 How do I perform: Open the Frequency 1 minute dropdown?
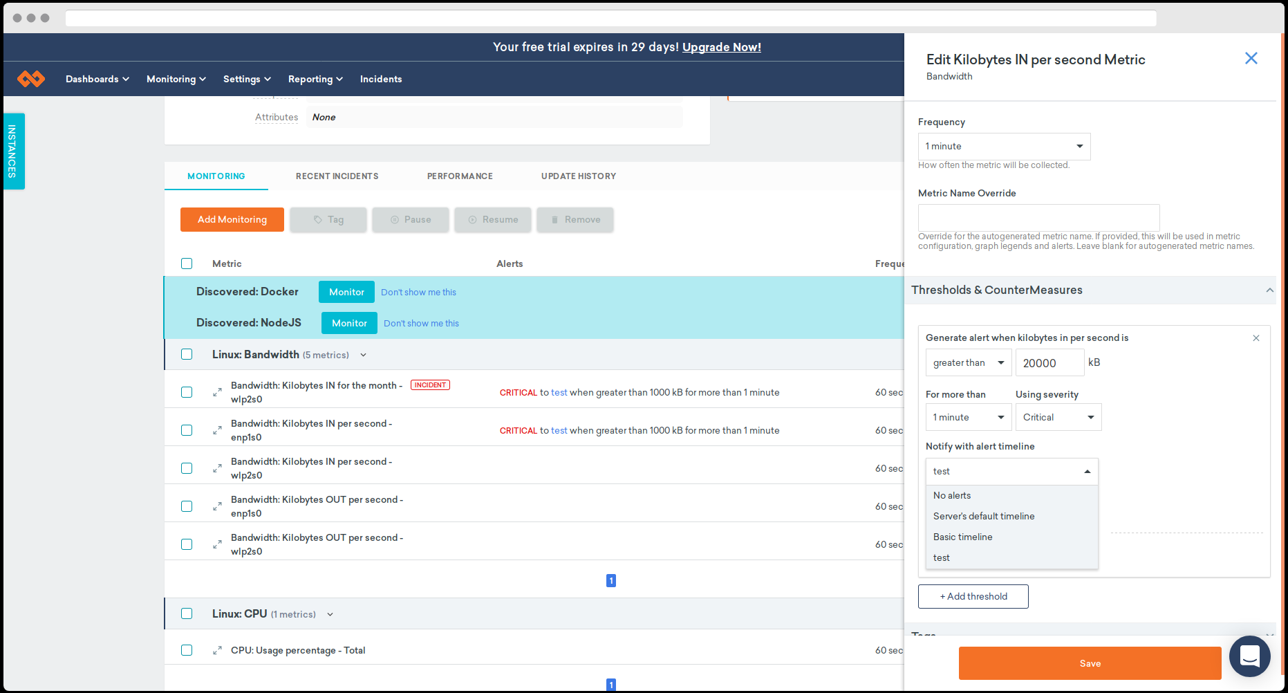pyautogui.click(x=1004, y=147)
